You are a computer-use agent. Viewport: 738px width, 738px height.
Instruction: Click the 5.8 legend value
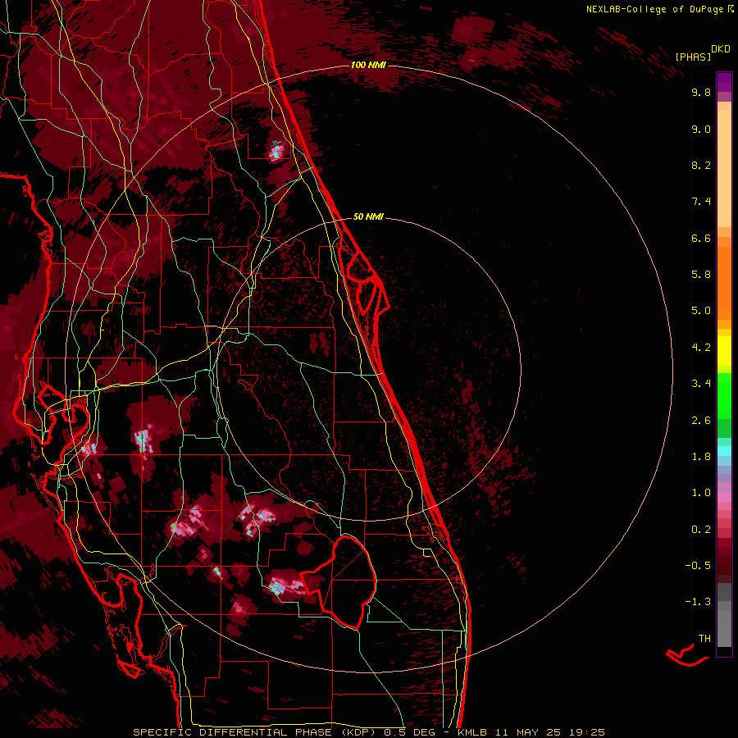point(701,275)
